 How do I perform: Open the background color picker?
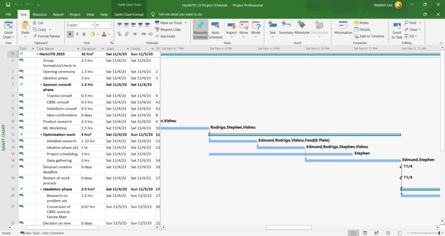pyautogui.click(x=93, y=34)
